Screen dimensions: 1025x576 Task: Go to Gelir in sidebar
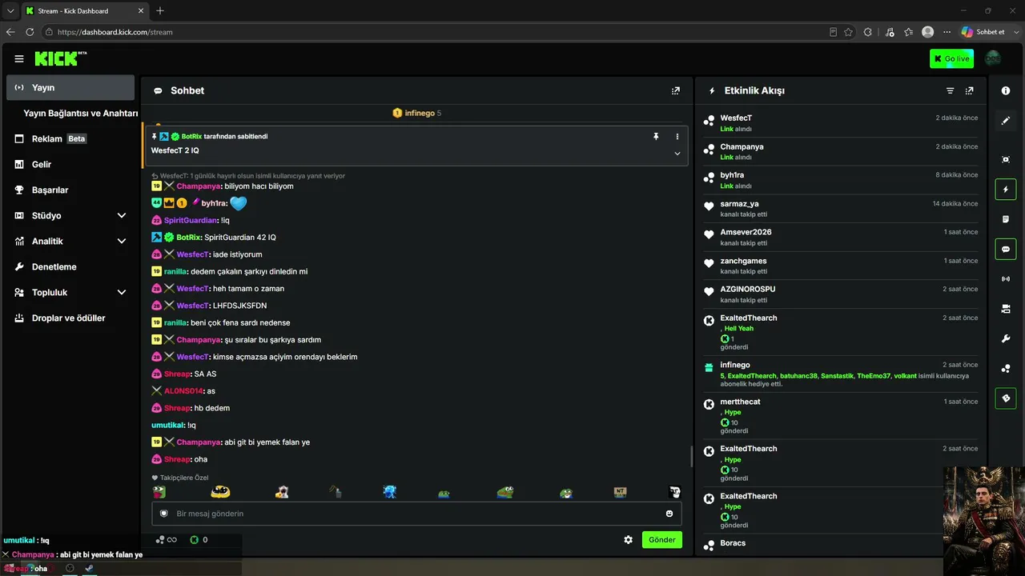click(x=70, y=165)
